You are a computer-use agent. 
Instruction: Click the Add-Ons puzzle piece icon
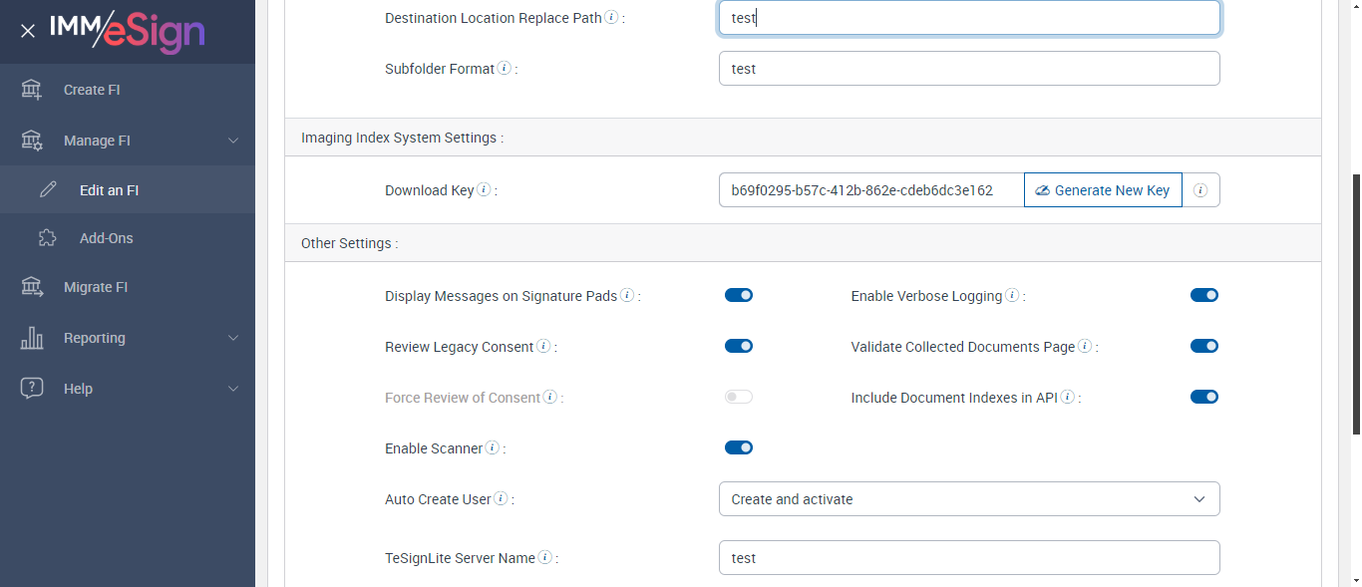[x=47, y=238]
